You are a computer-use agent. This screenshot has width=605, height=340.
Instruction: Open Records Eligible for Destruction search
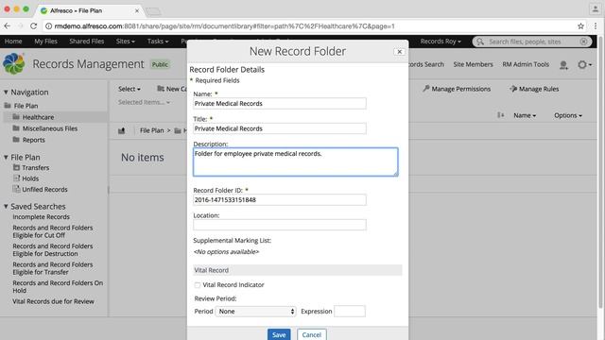[53, 249]
